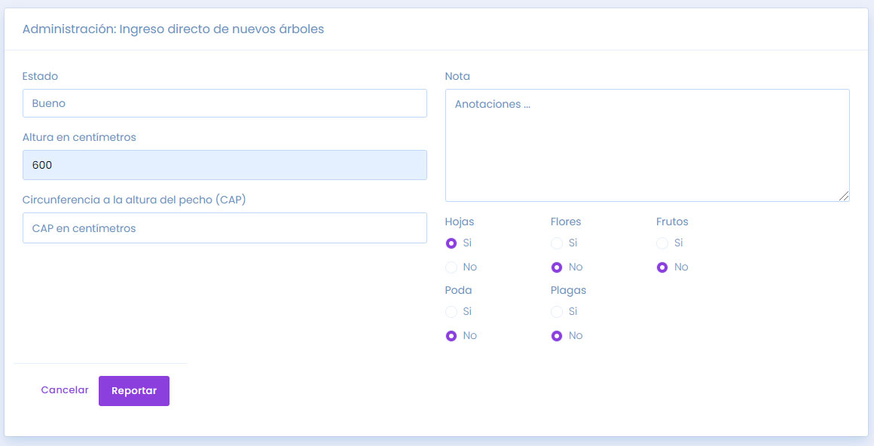Click the Hojas group label
The width and height of the screenshot is (874, 446).
click(x=460, y=222)
